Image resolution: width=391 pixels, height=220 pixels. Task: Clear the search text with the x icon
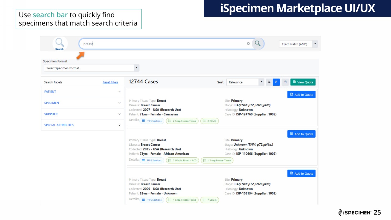coord(248,44)
